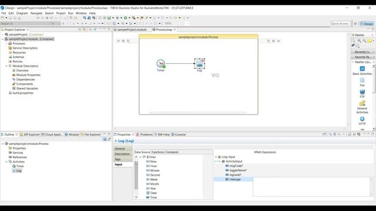Open the File palette
The width and height of the screenshot is (376, 211).
(x=362, y=82)
